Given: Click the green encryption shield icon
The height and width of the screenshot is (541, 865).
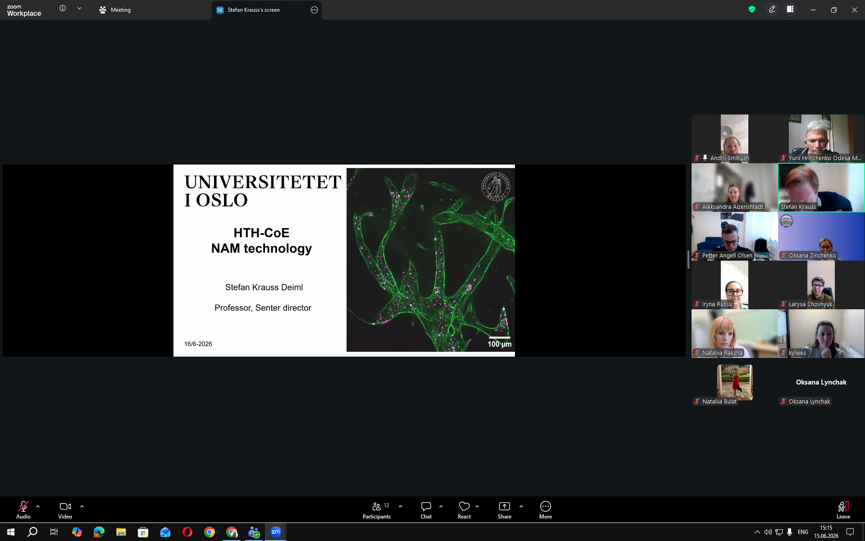Looking at the screenshot, I should coord(752,9).
